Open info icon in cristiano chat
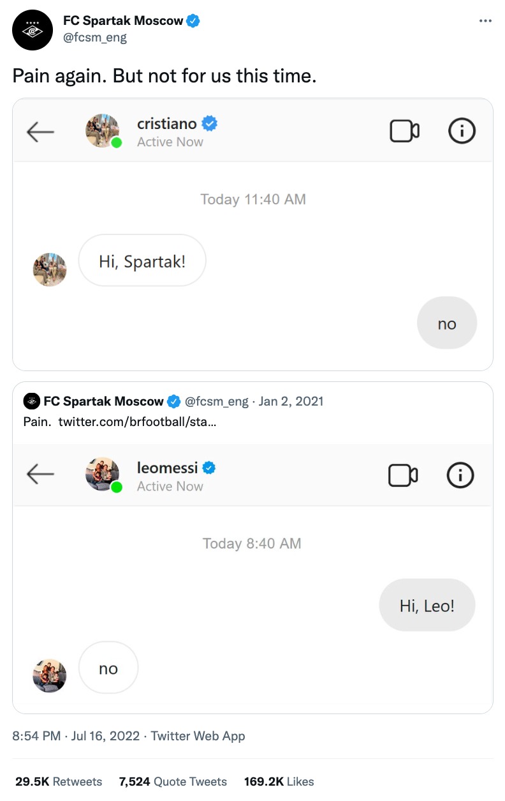Image resolution: width=505 pixels, height=801 pixels. point(462,131)
